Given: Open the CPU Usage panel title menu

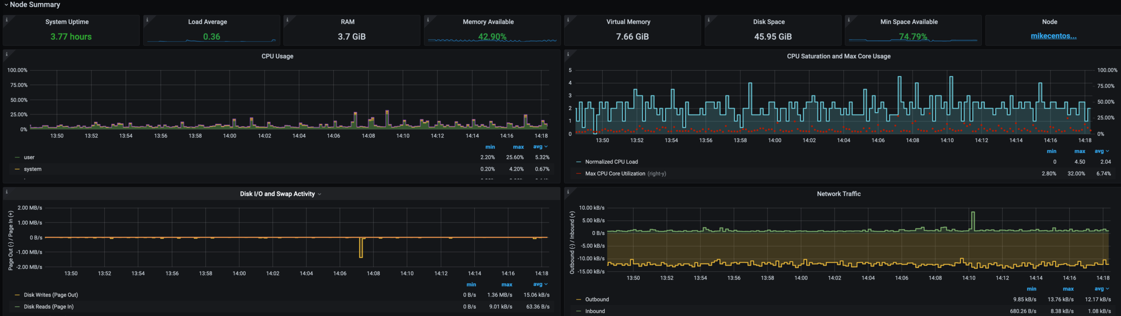Looking at the screenshot, I should pos(277,56).
